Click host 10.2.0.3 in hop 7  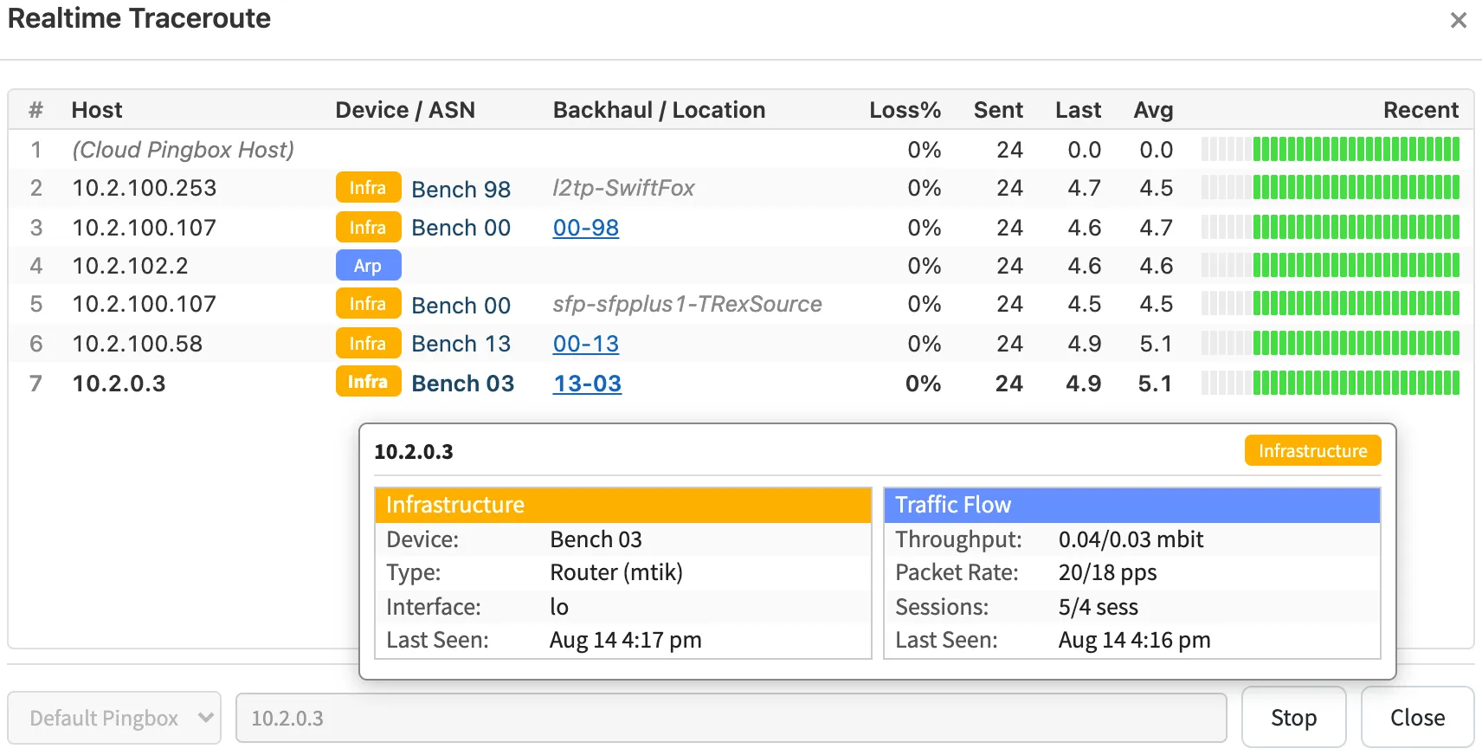coord(119,384)
